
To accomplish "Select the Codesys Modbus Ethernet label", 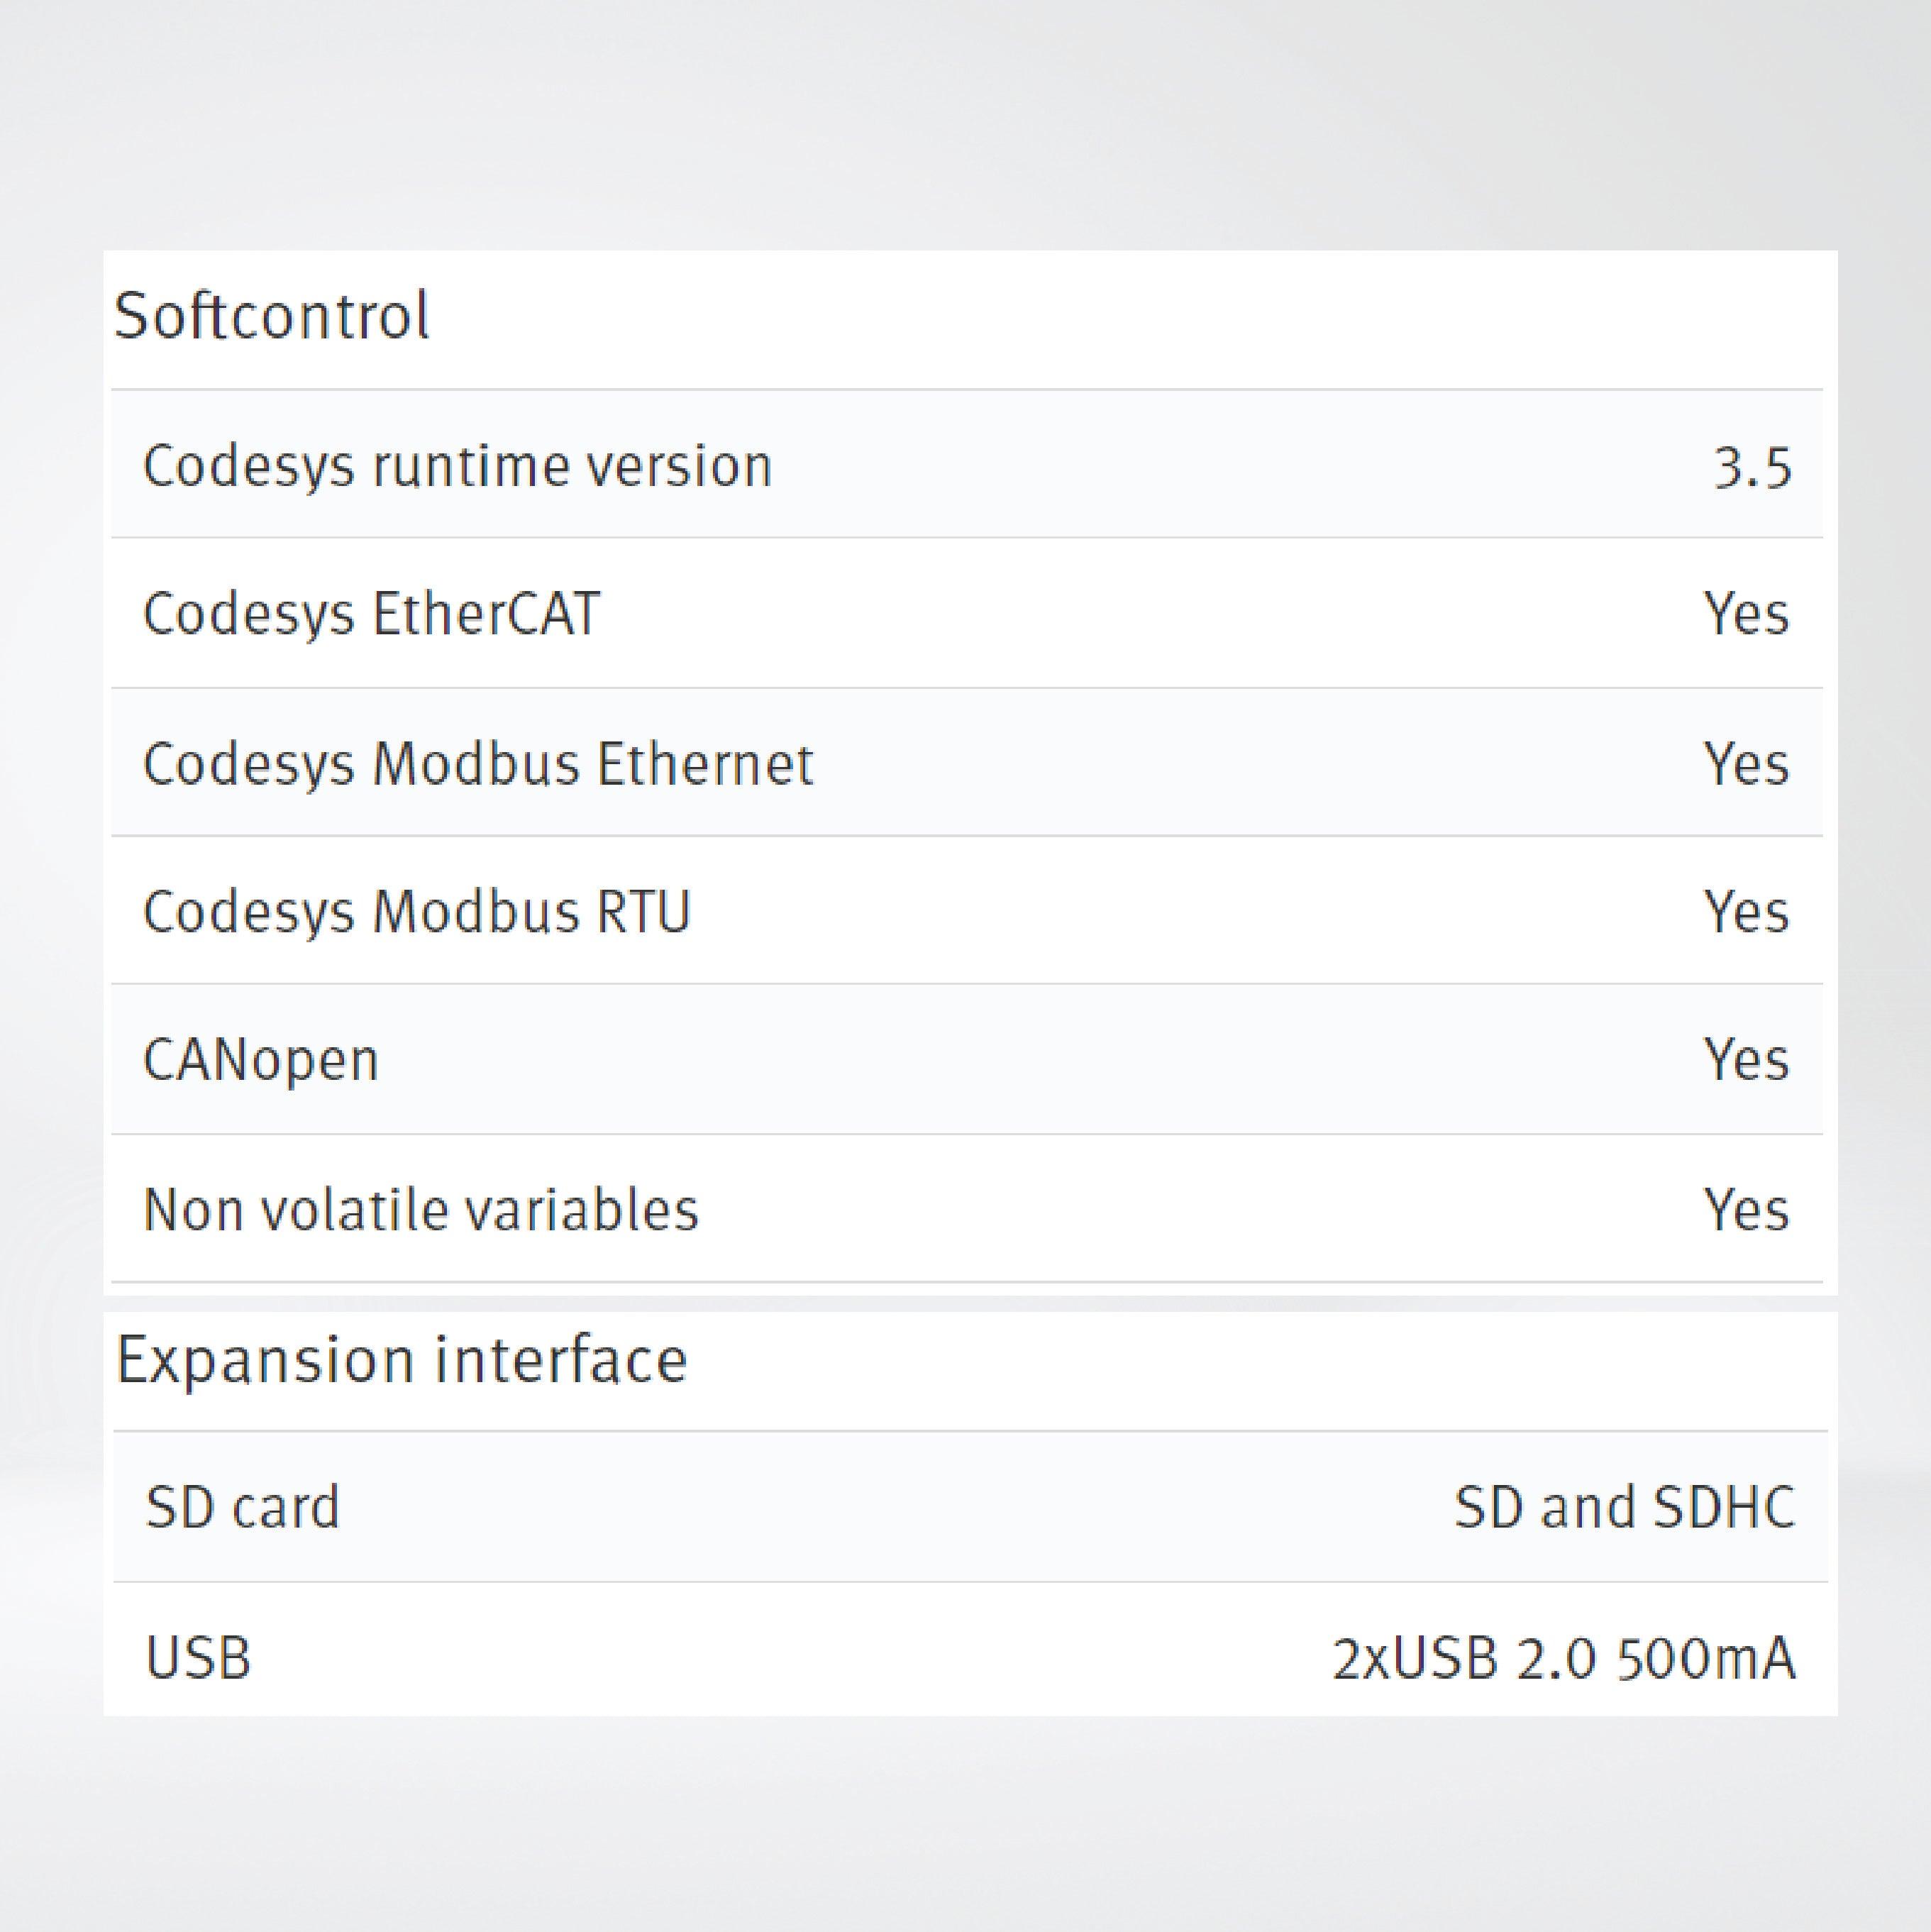I will (x=478, y=763).
